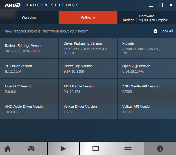Open the Eyefinity multi-display icon section

128,149
